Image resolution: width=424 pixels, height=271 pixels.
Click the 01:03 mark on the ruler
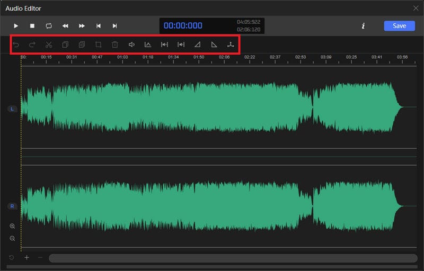(122, 57)
